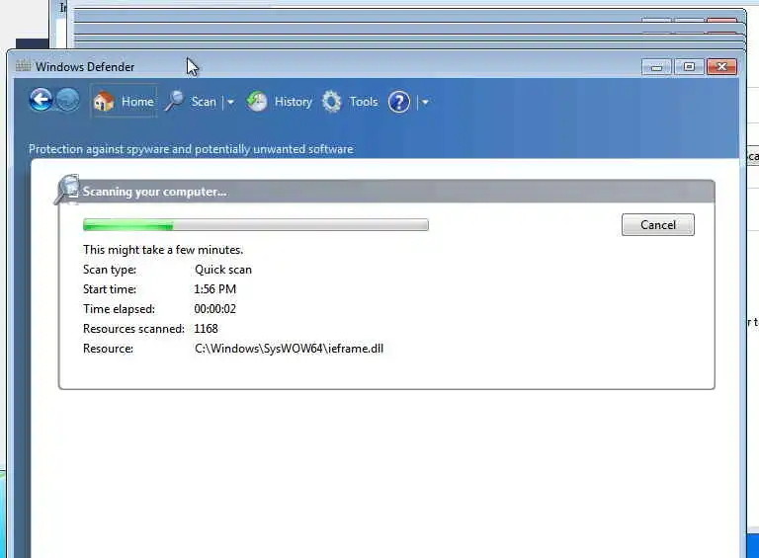759x558 pixels.
Task: Minimize the Windows Defender window
Action: (656, 67)
